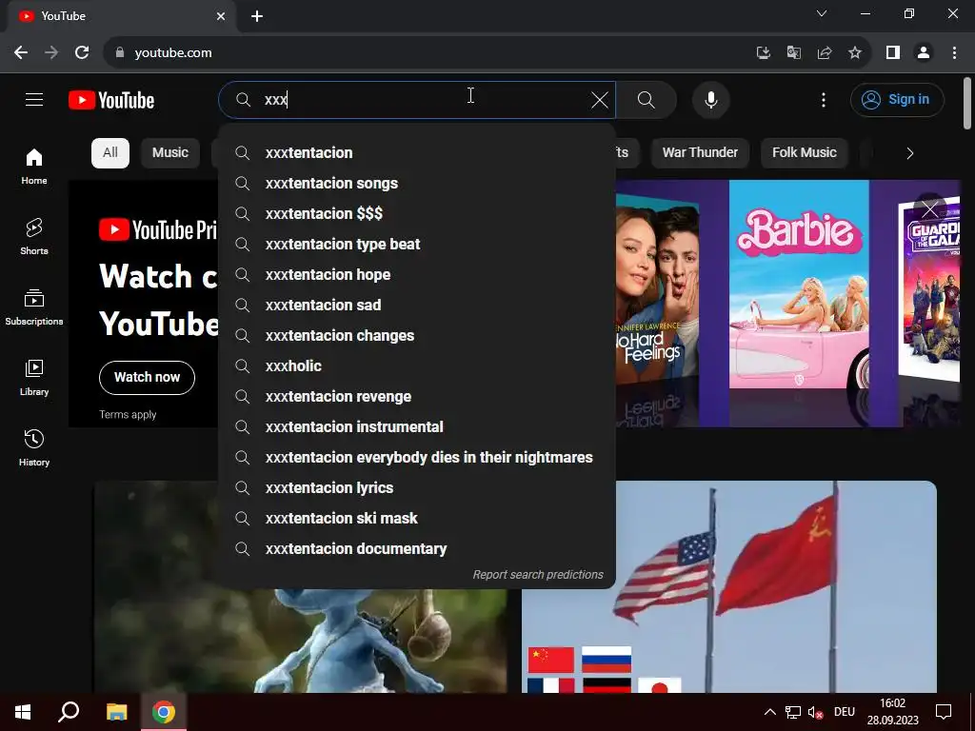This screenshot has height=731, width=975.
Task: Choose suggestion "xxxtentacion sad"
Action: tap(417, 306)
